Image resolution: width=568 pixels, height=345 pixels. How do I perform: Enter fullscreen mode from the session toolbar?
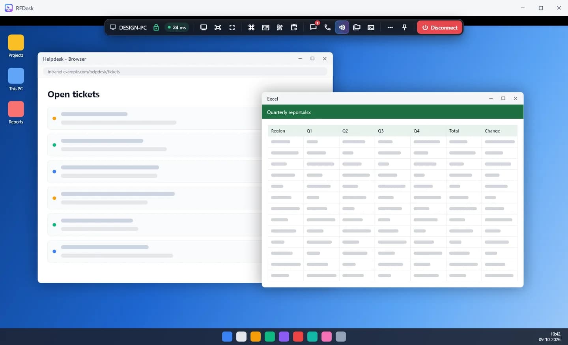point(232,28)
